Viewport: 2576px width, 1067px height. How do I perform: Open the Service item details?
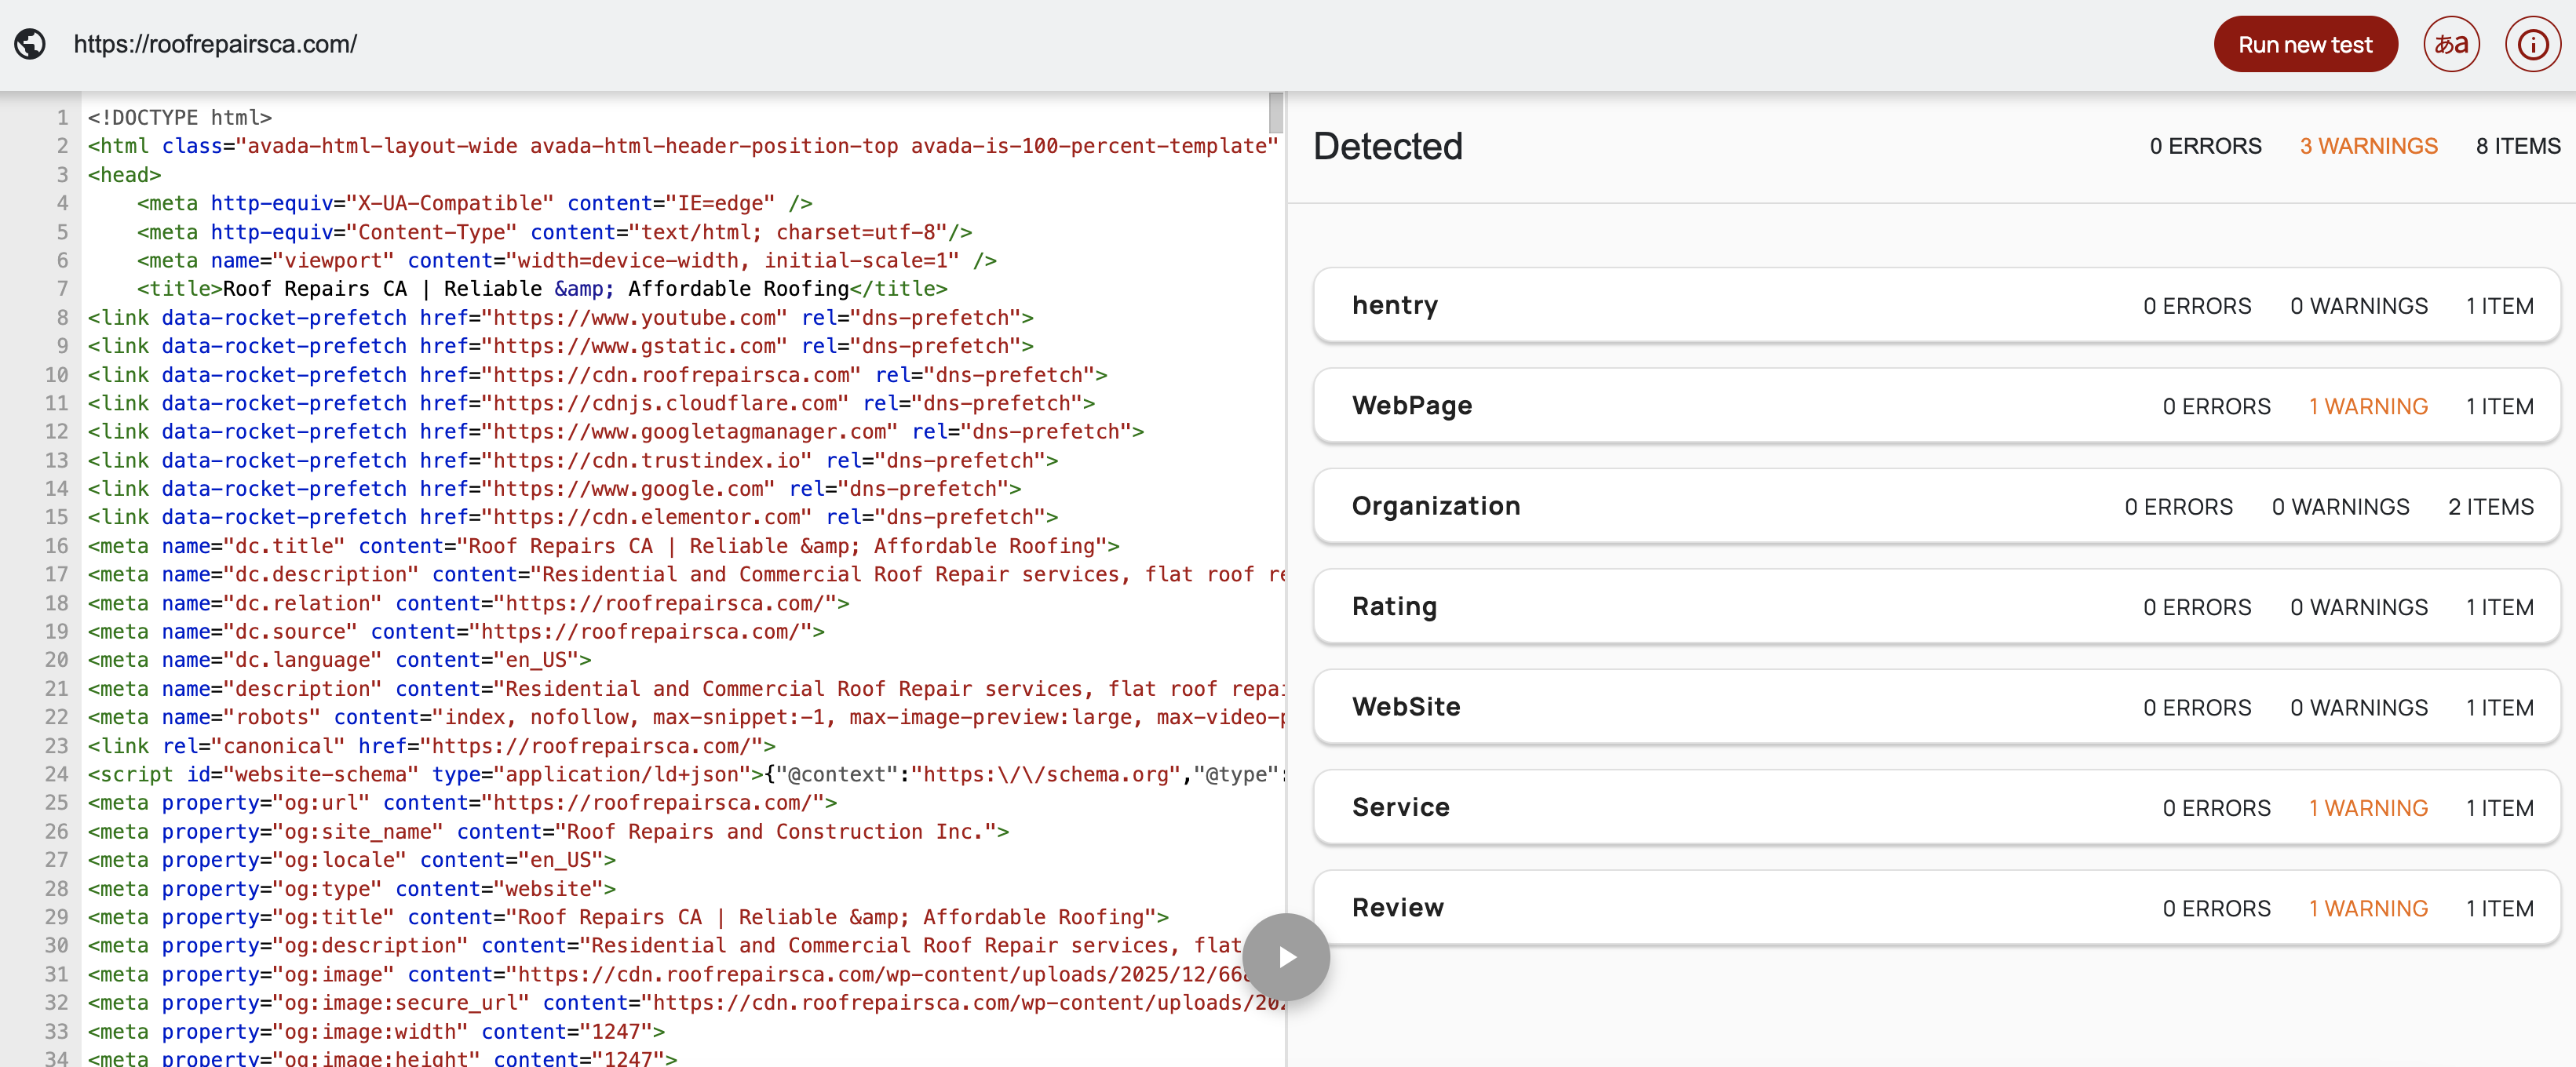(x=1401, y=808)
